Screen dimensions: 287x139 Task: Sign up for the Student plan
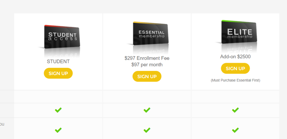point(58,73)
